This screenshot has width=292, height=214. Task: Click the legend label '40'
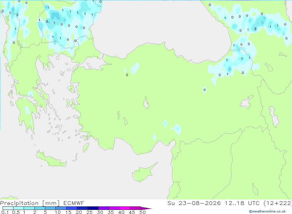(x=121, y=212)
